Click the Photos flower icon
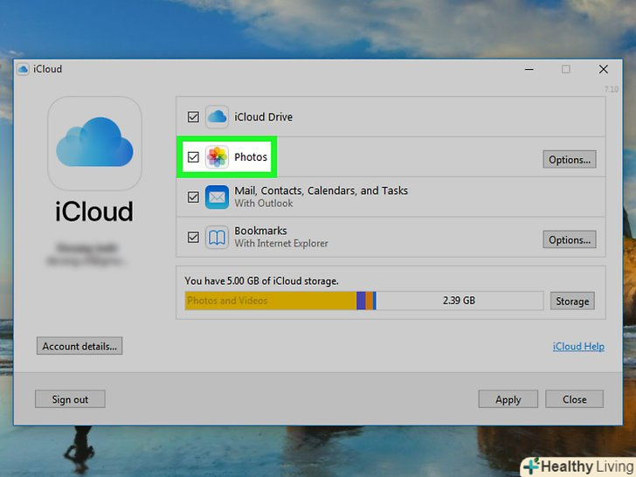Image resolution: width=636 pixels, height=477 pixels. pyautogui.click(x=217, y=157)
